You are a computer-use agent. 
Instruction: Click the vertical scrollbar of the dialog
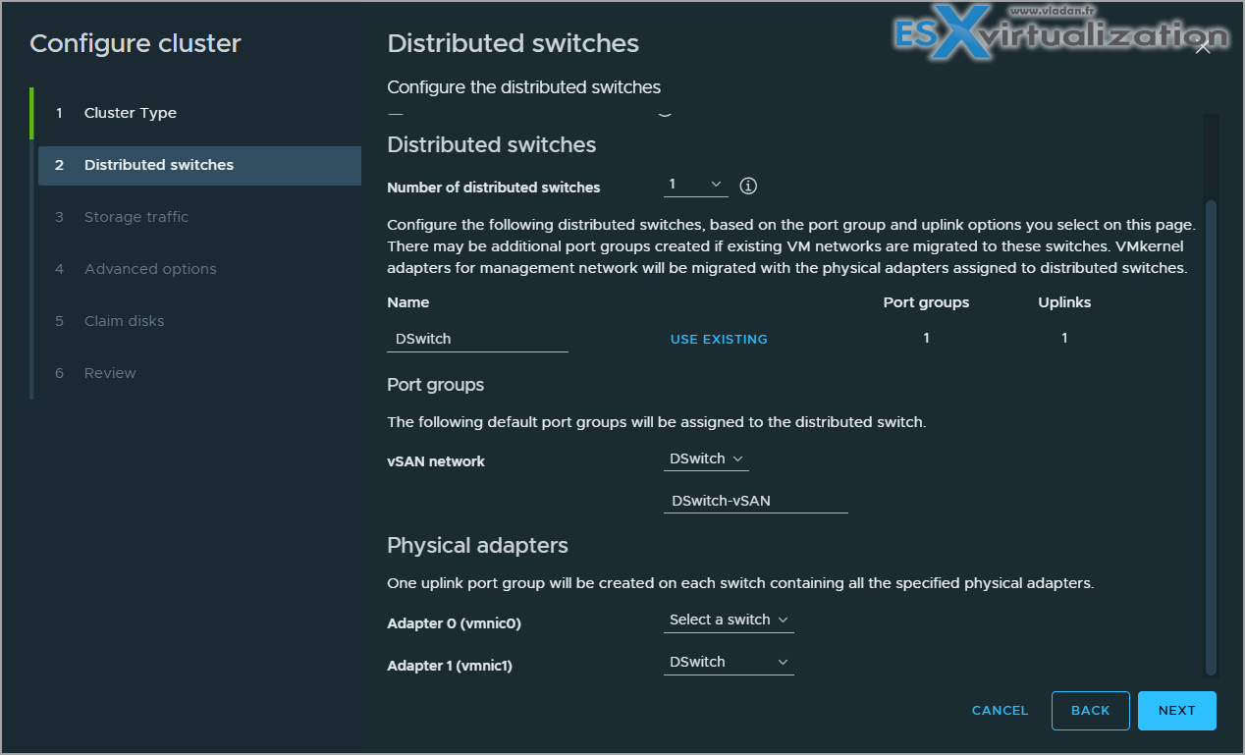(x=1211, y=436)
